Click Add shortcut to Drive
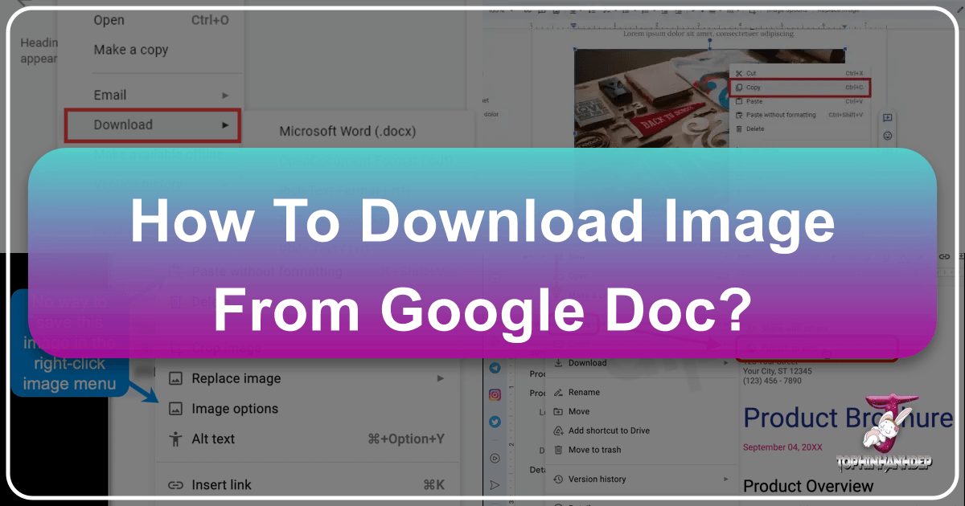965x506 pixels. (x=608, y=431)
